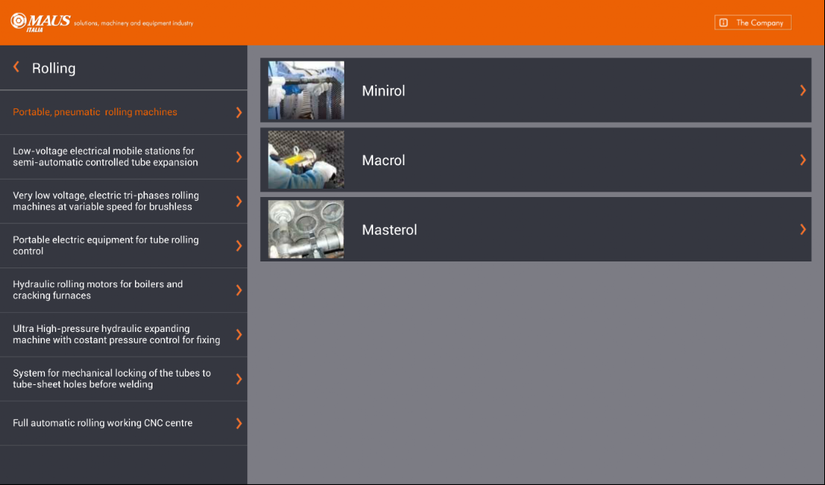
Task: Click the arrow on the Macrol row
Action: [803, 160]
